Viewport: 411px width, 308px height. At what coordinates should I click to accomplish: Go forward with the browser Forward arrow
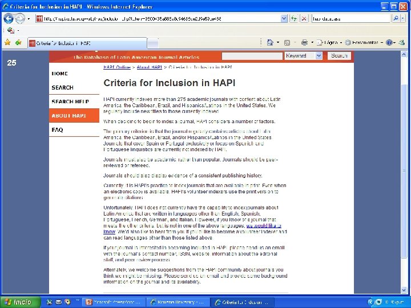(20, 19)
